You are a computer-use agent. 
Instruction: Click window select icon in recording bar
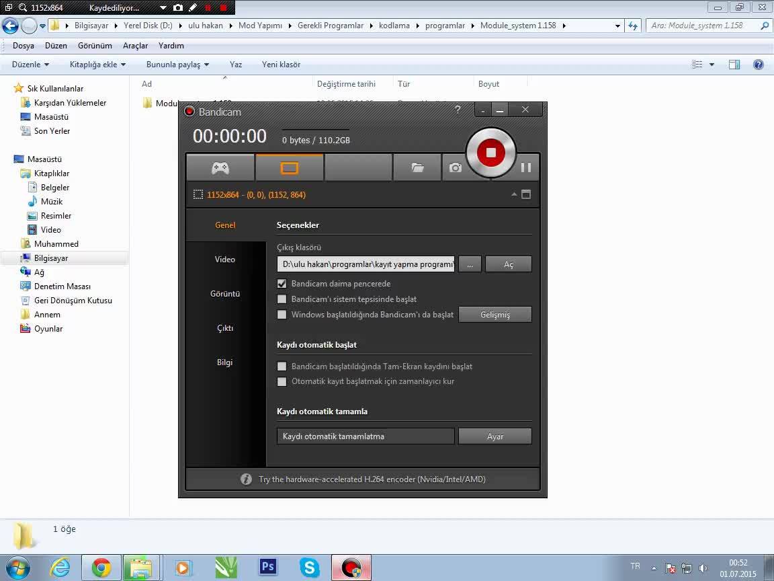8,7
